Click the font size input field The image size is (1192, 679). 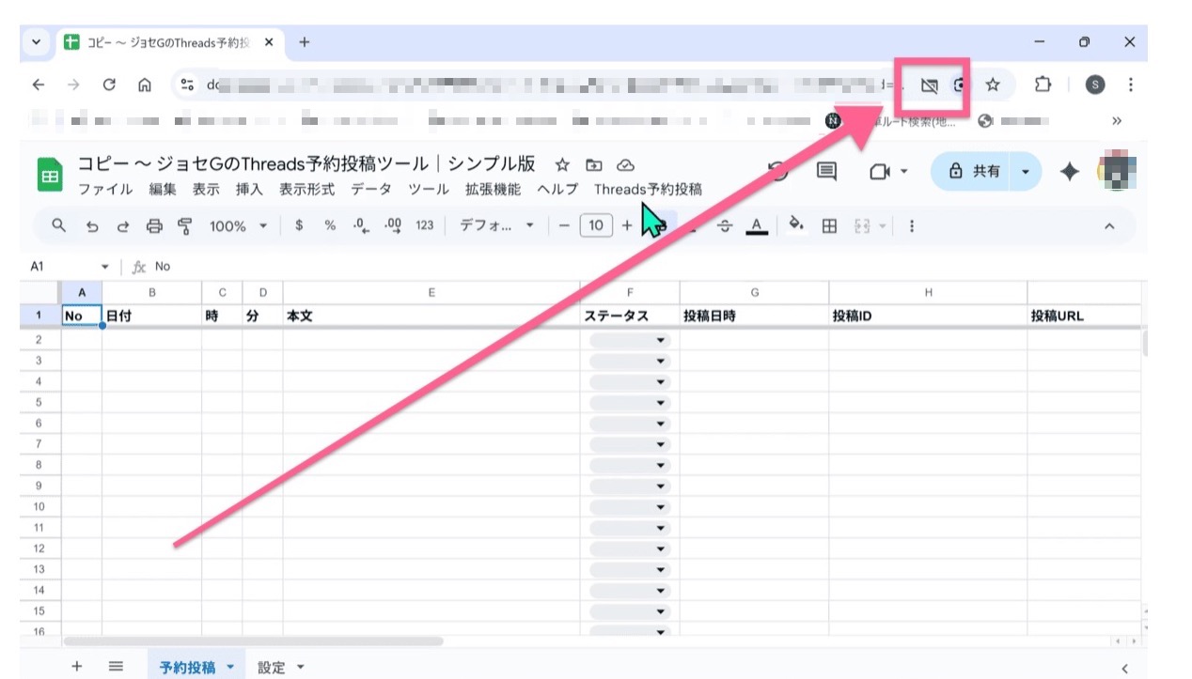coord(596,225)
